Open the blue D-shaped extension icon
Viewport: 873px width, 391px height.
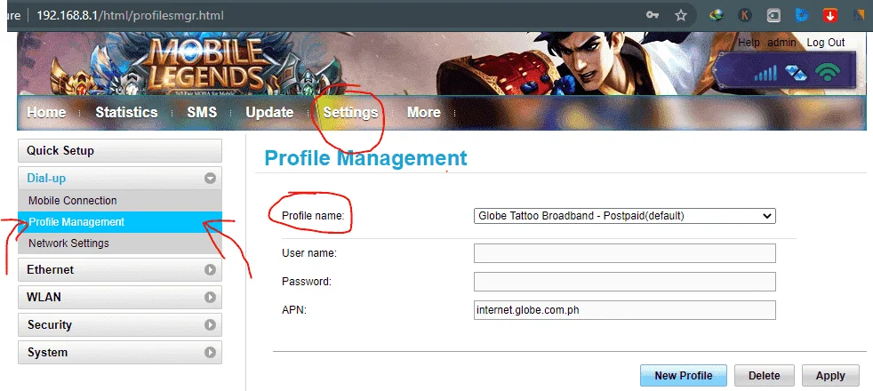(x=801, y=15)
